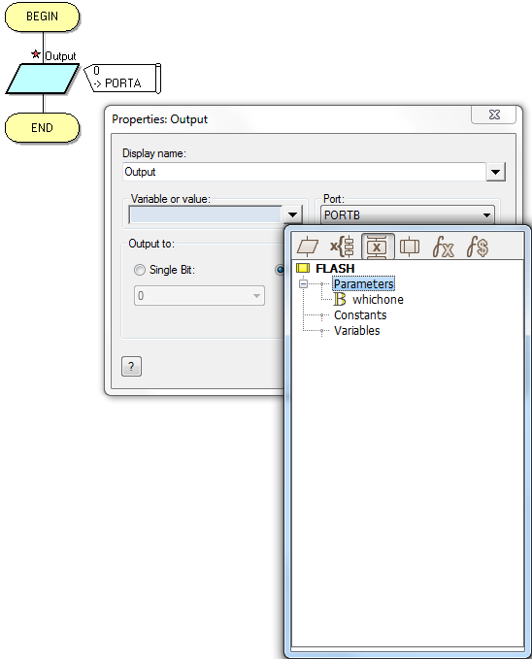Click the question mark help button
The height and width of the screenshot is (659, 532).
click(131, 367)
